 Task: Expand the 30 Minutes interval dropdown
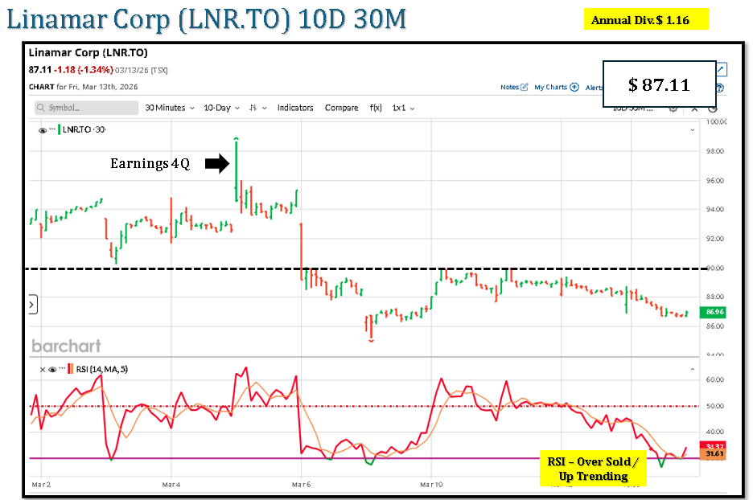[170, 108]
